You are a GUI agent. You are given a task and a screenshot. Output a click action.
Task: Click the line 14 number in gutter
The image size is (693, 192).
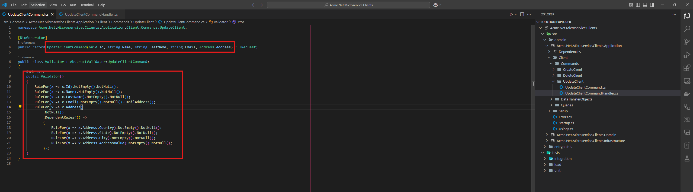coord(9,107)
